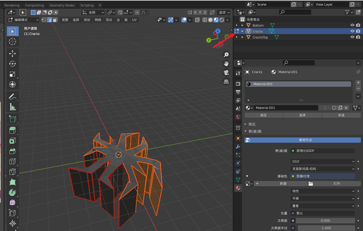Hide Bottom object with eye icon
The image size is (363, 231).
point(352,25)
